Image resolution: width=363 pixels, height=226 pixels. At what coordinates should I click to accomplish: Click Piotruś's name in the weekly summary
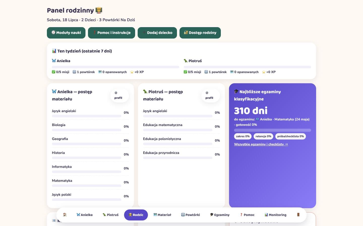click(193, 61)
